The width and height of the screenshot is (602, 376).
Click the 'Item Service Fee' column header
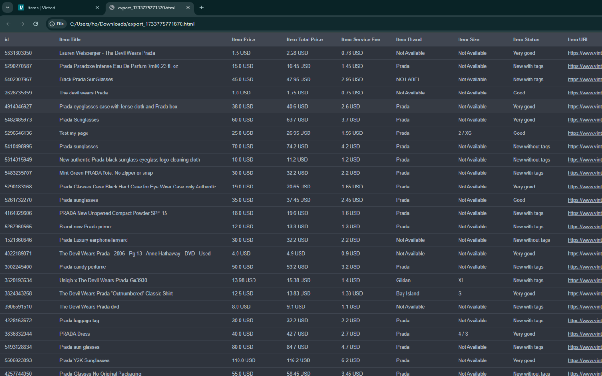361,39
